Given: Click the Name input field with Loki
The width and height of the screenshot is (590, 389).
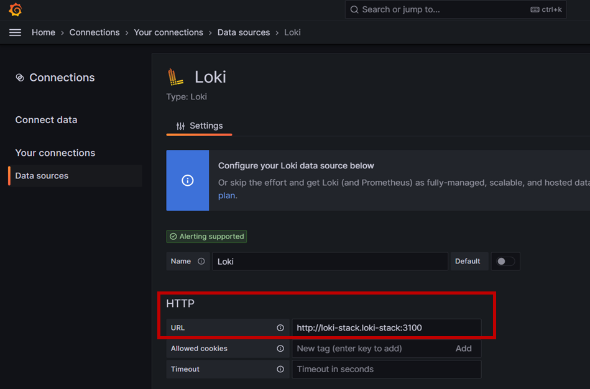Looking at the screenshot, I should (330, 261).
